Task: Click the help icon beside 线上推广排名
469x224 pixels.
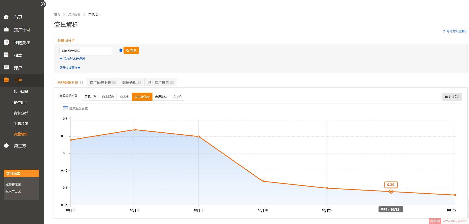Action: click(x=172, y=83)
